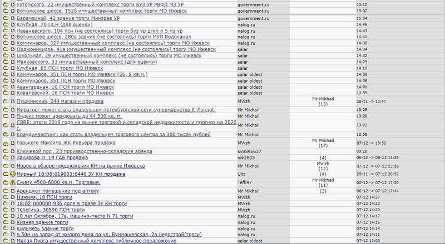Image resolution: width=445 pixels, height=244 pixels.
Task: Open topic Барамзиной, 42 здание торги Минздрав УР
Action: coord(68,18)
